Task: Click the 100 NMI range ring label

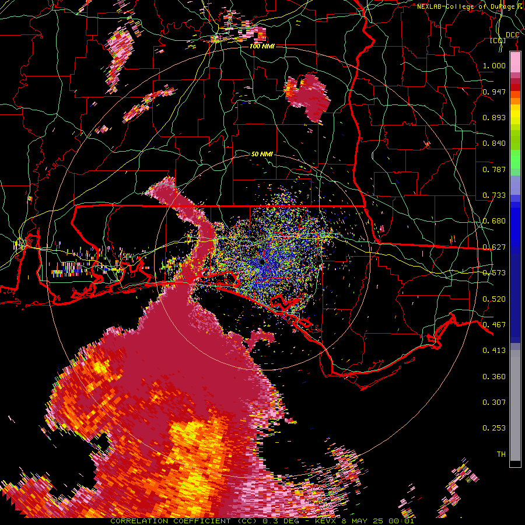Action: (x=262, y=46)
